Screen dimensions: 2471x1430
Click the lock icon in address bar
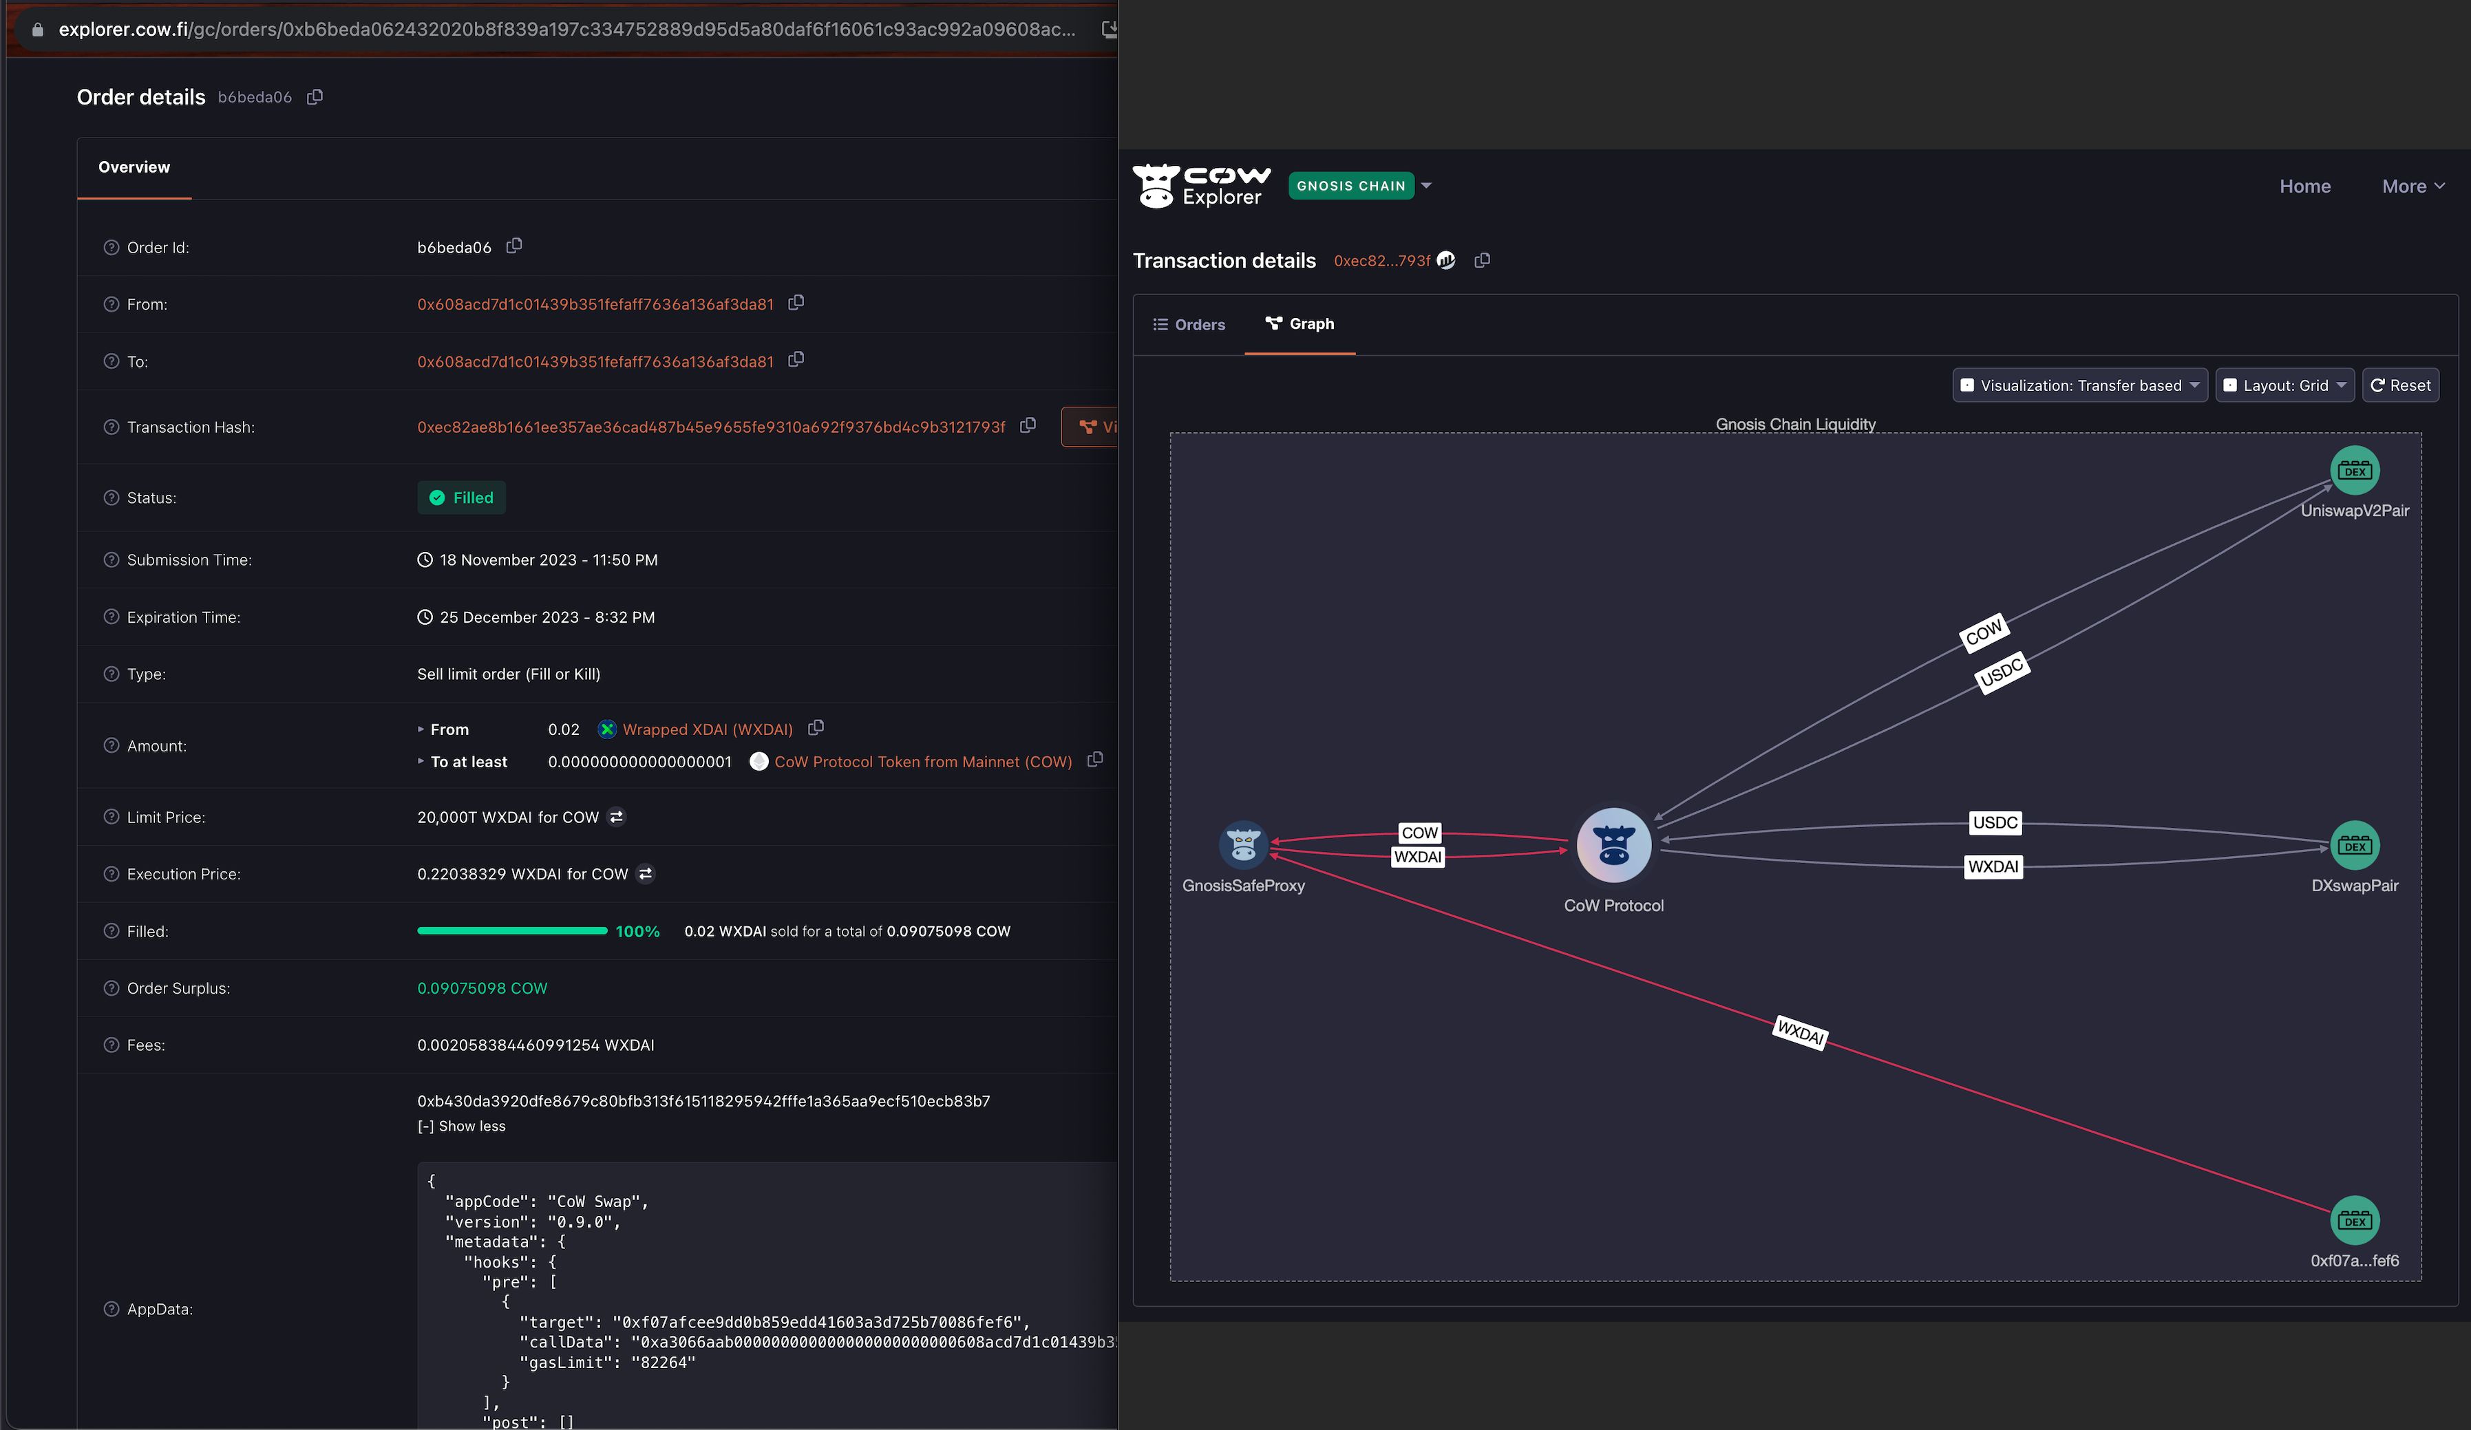click(39, 30)
